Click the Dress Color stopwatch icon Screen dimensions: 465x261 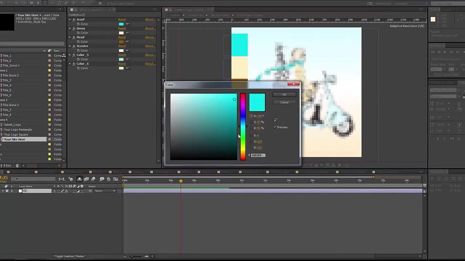click(x=78, y=33)
